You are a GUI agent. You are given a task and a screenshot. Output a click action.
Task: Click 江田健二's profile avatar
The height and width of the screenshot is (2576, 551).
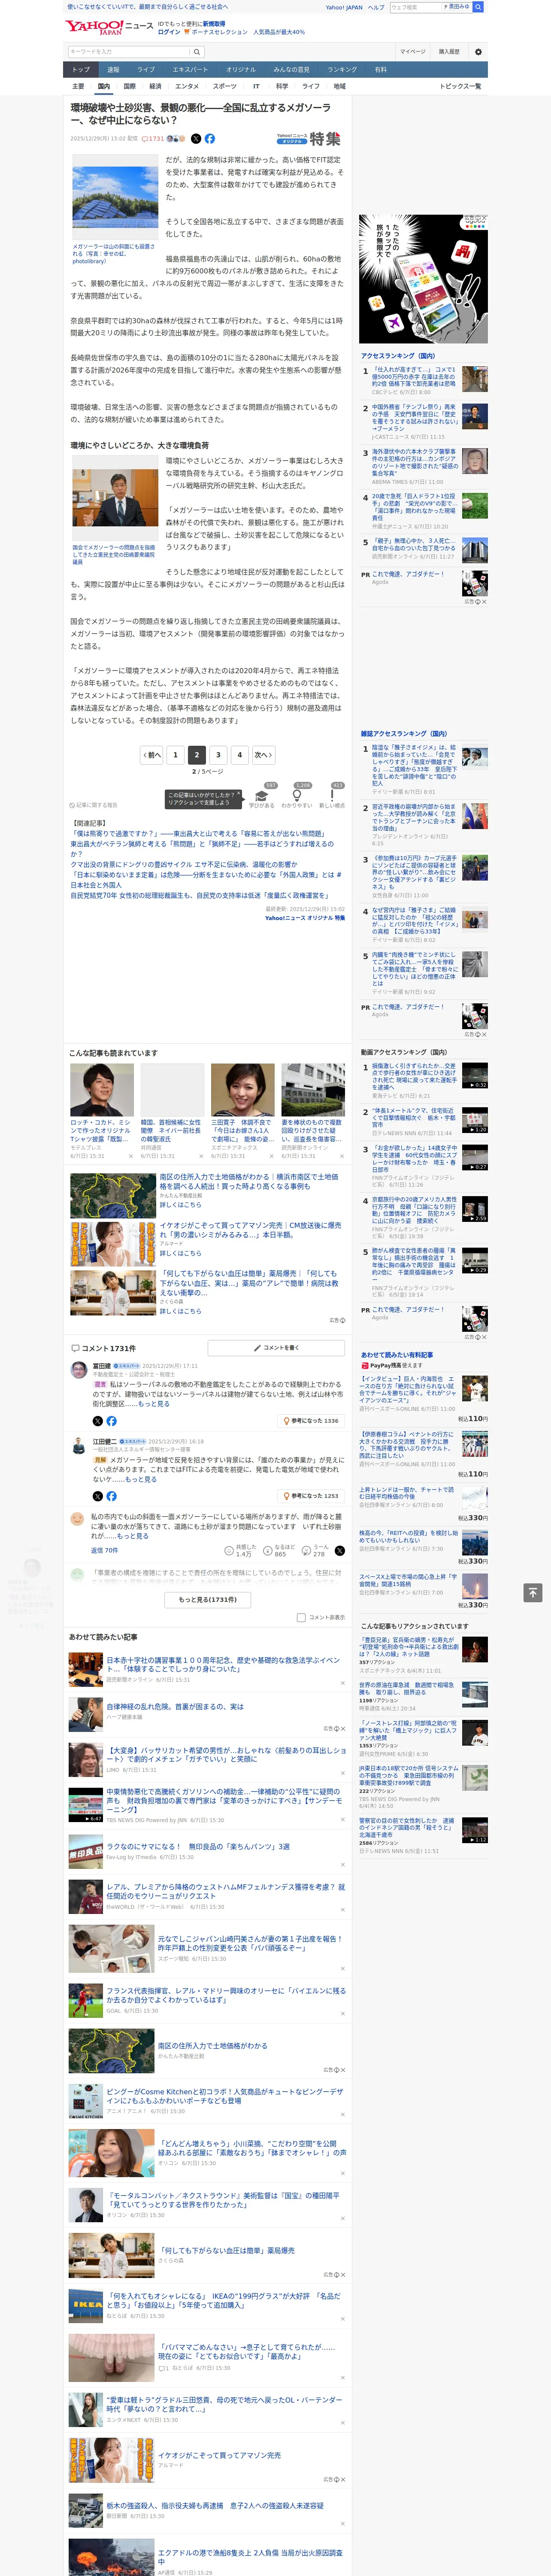78,1445
